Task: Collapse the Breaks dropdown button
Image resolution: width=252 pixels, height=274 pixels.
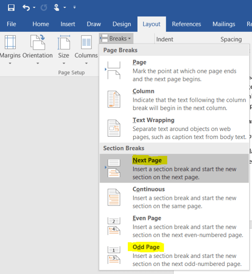Action: pyautogui.click(x=116, y=38)
